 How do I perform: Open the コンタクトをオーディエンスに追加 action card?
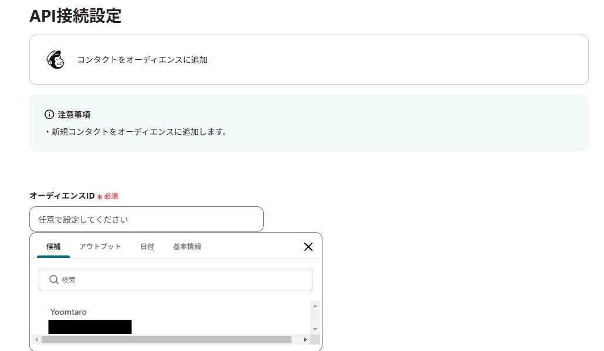(x=309, y=59)
